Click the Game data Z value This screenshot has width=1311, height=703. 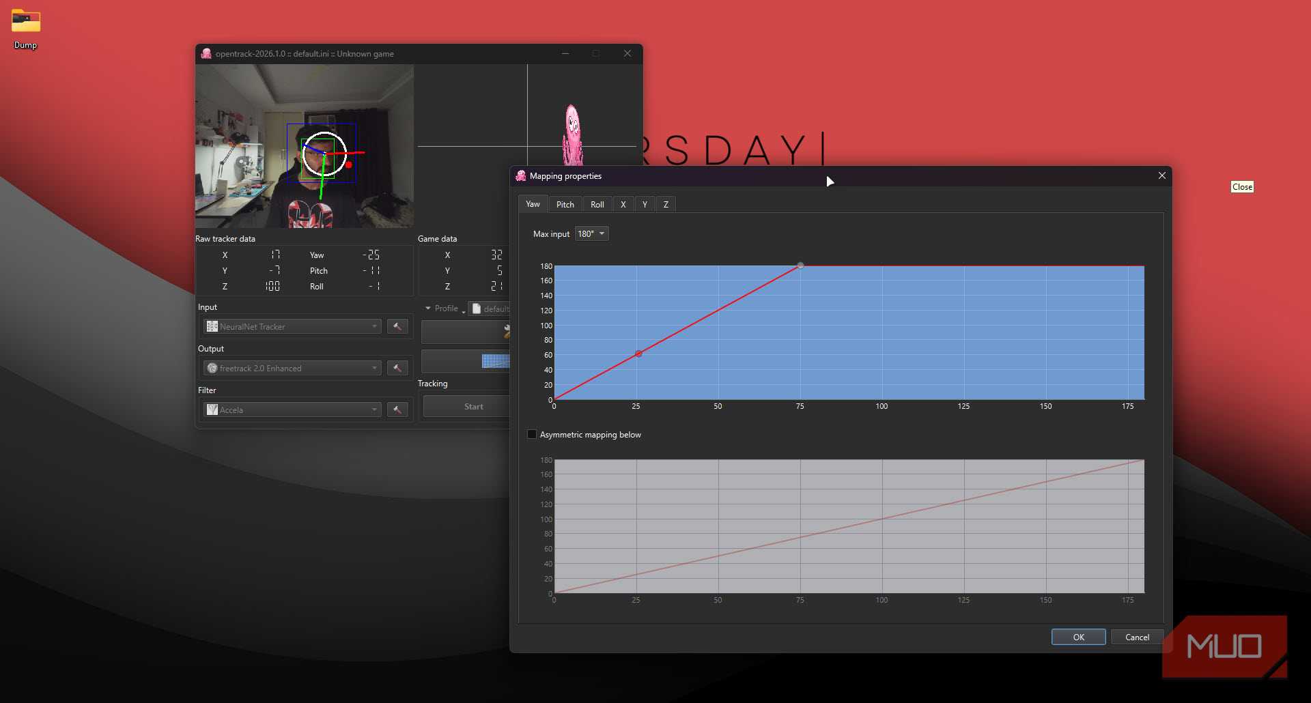point(496,286)
